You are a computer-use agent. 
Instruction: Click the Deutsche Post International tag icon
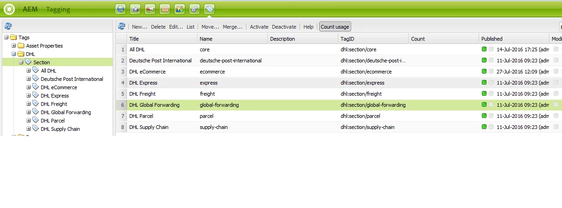(x=36, y=79)
